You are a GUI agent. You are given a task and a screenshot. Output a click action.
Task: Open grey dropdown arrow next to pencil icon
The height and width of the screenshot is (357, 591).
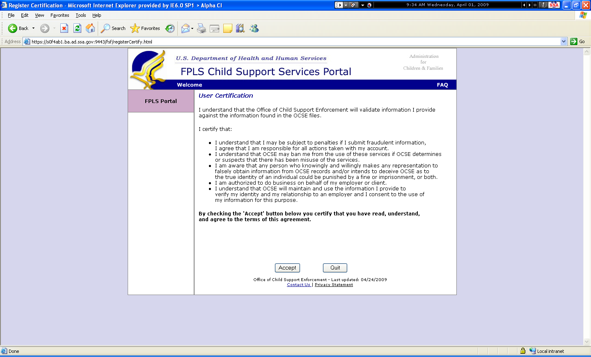point(346,5)
